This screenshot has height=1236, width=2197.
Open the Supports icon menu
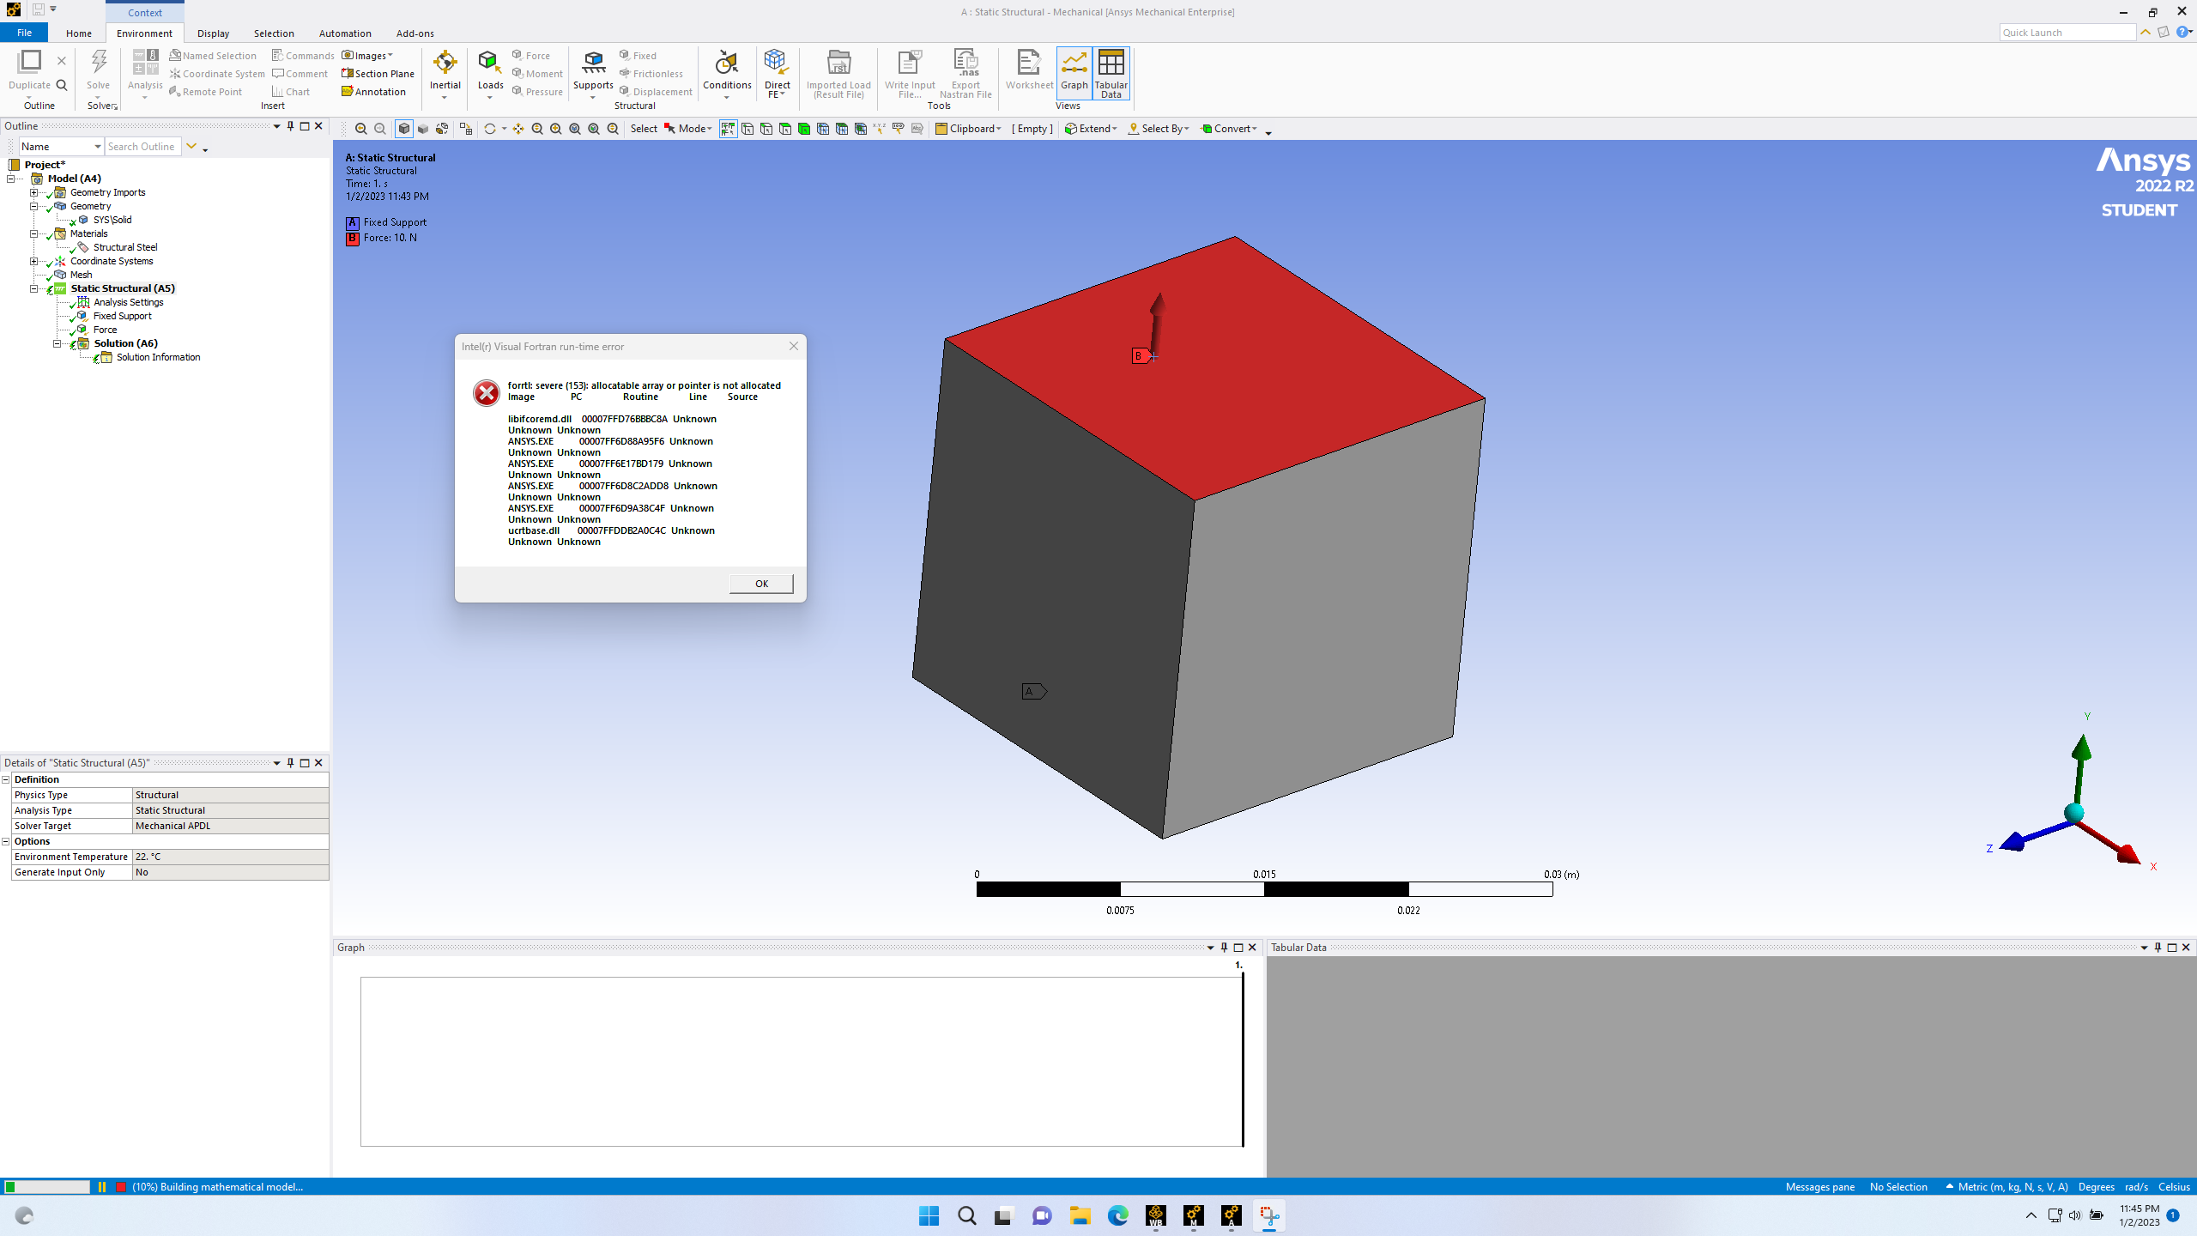click(x=593, y=63)
